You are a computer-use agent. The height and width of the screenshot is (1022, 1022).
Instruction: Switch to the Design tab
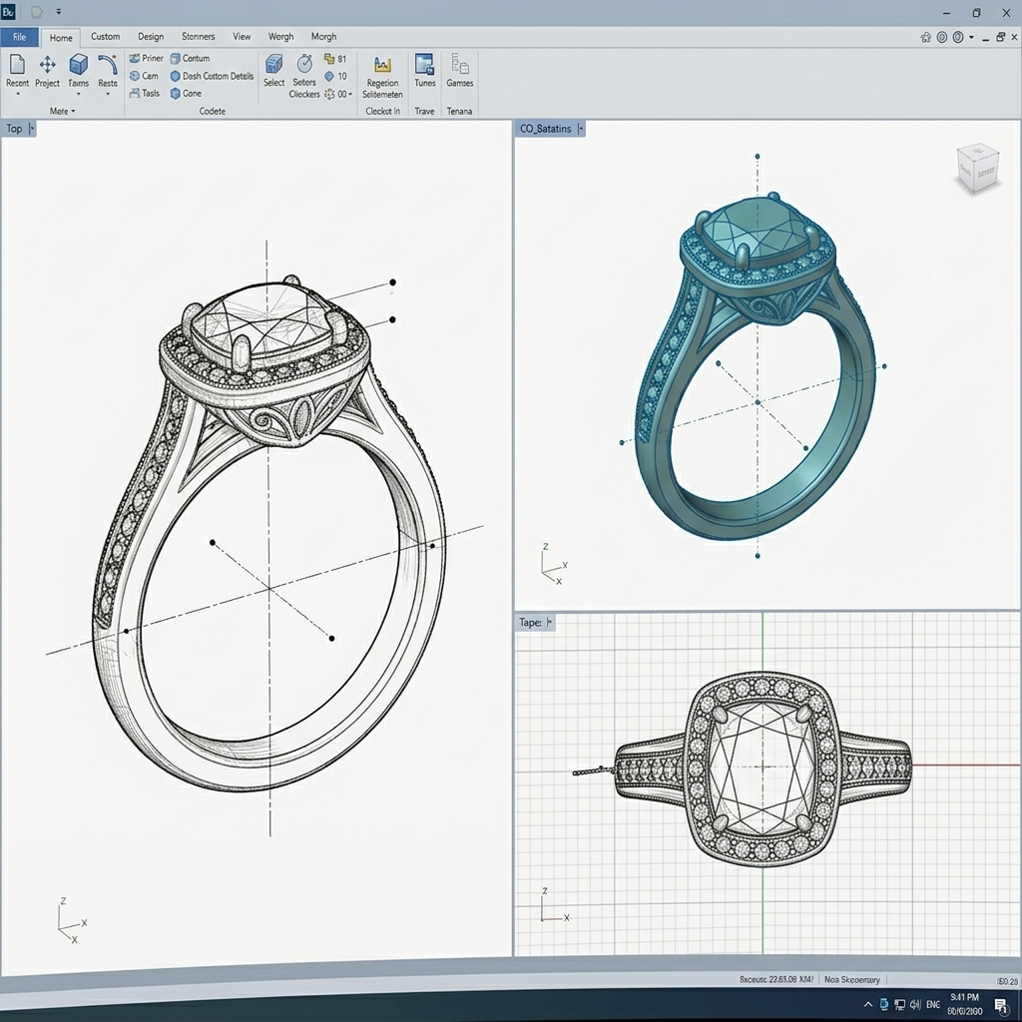pyautogui.click(x=151, y=37)
